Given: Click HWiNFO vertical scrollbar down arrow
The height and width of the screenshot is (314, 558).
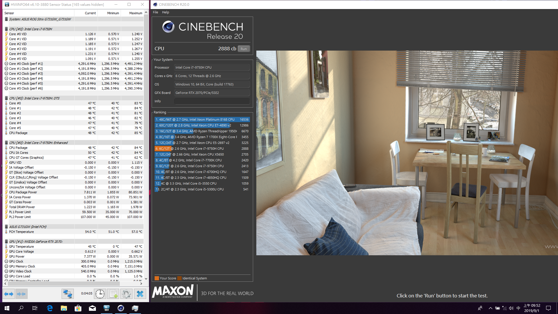Looking at the screenshot, I should tap(146, 279).
